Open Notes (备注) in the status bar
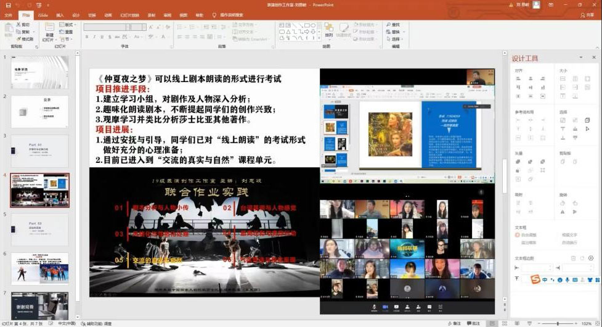 [x=454, y=323]
